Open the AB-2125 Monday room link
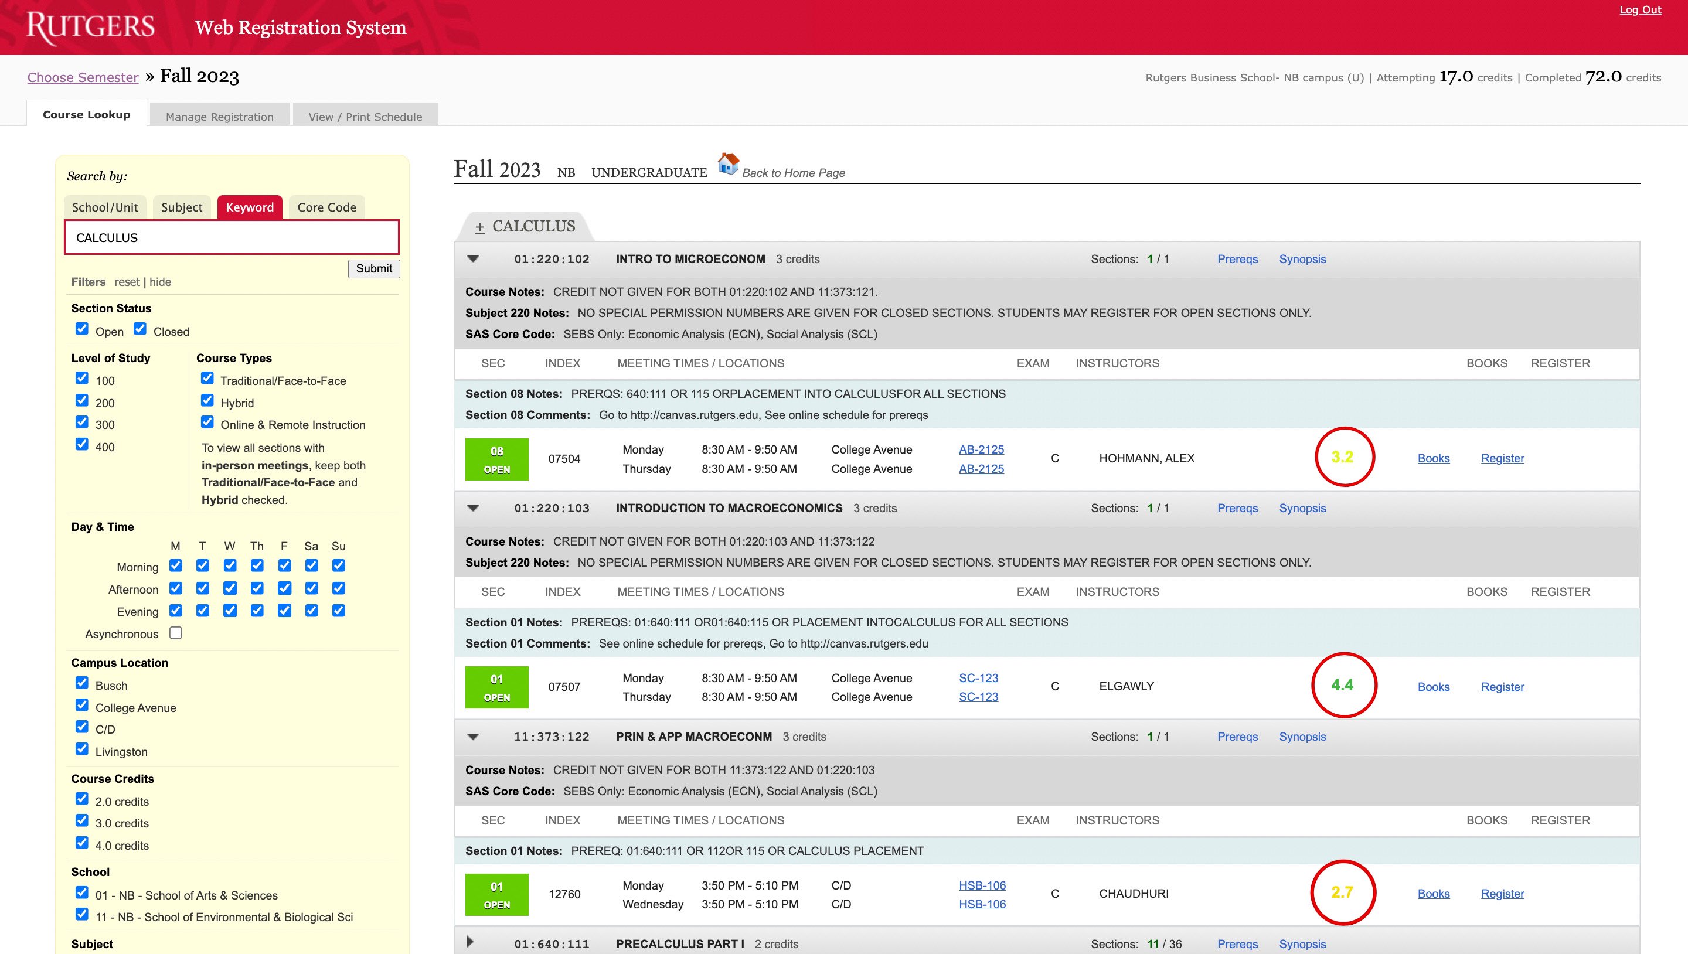 click(x=981, y=449)
